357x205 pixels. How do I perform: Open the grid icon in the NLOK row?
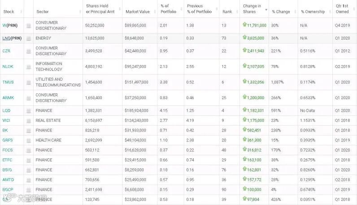click(x=28, y=67)
